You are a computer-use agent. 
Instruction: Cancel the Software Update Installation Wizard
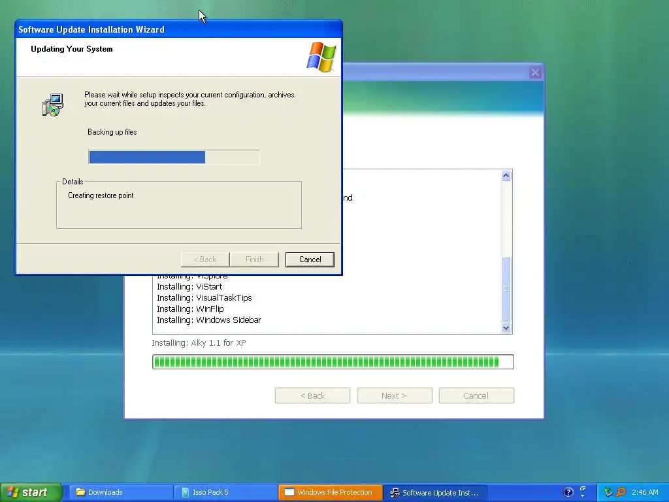(x=310, y=259)
